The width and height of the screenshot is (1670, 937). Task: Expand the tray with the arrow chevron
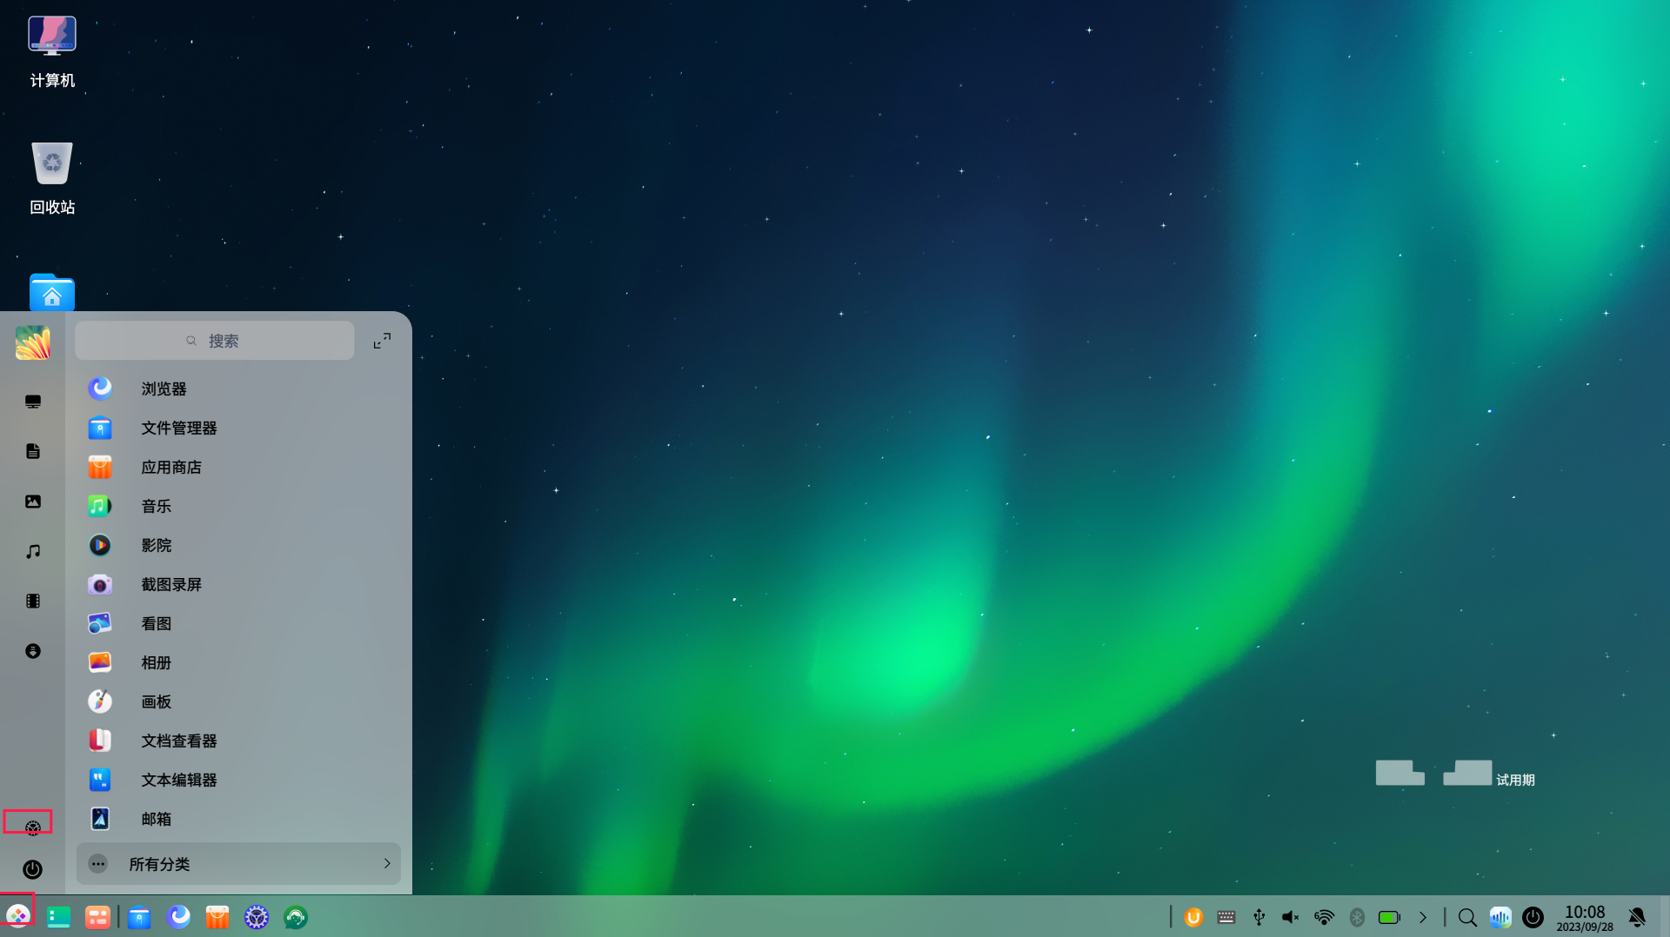point(1423,917)
